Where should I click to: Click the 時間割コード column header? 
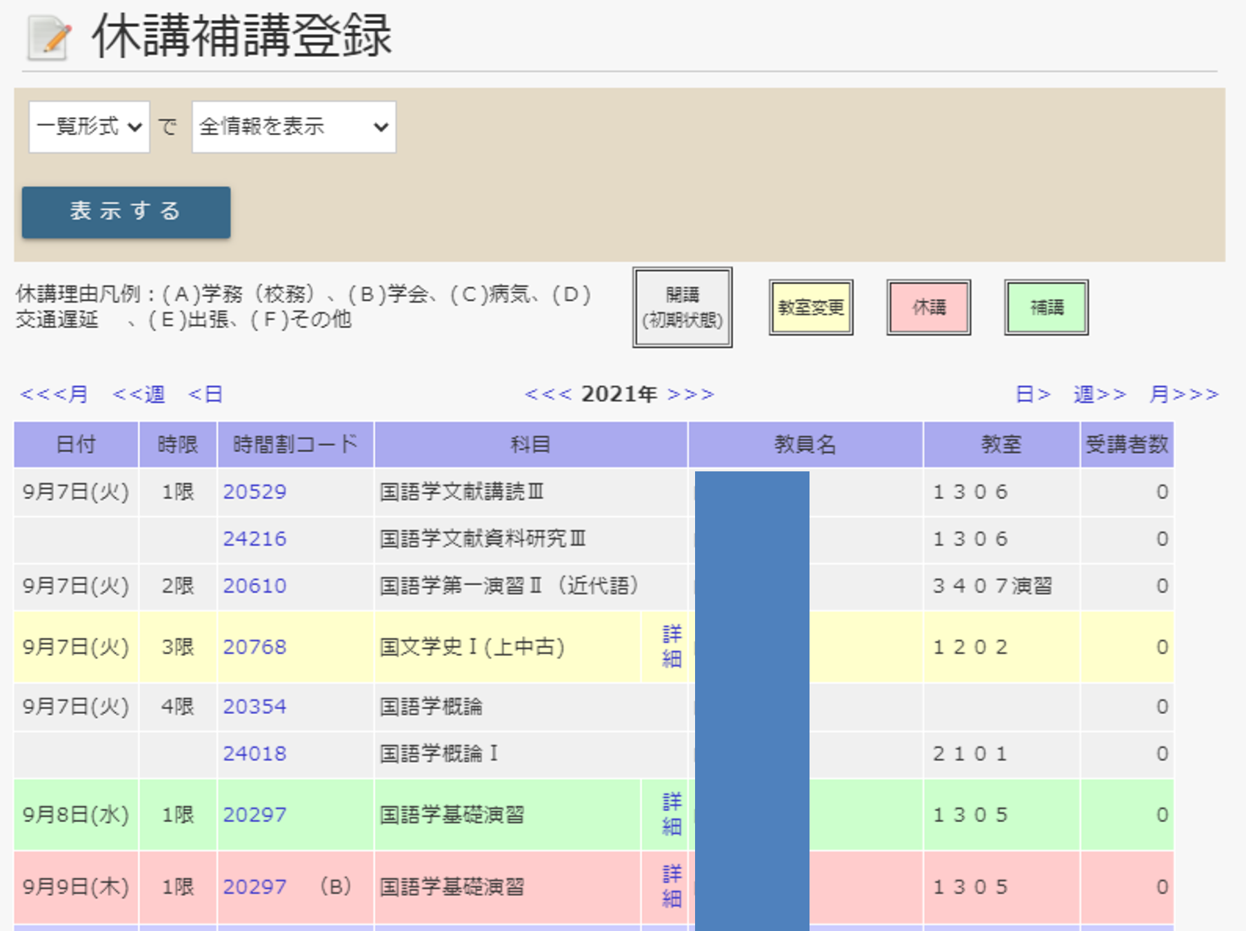point(296,444)
